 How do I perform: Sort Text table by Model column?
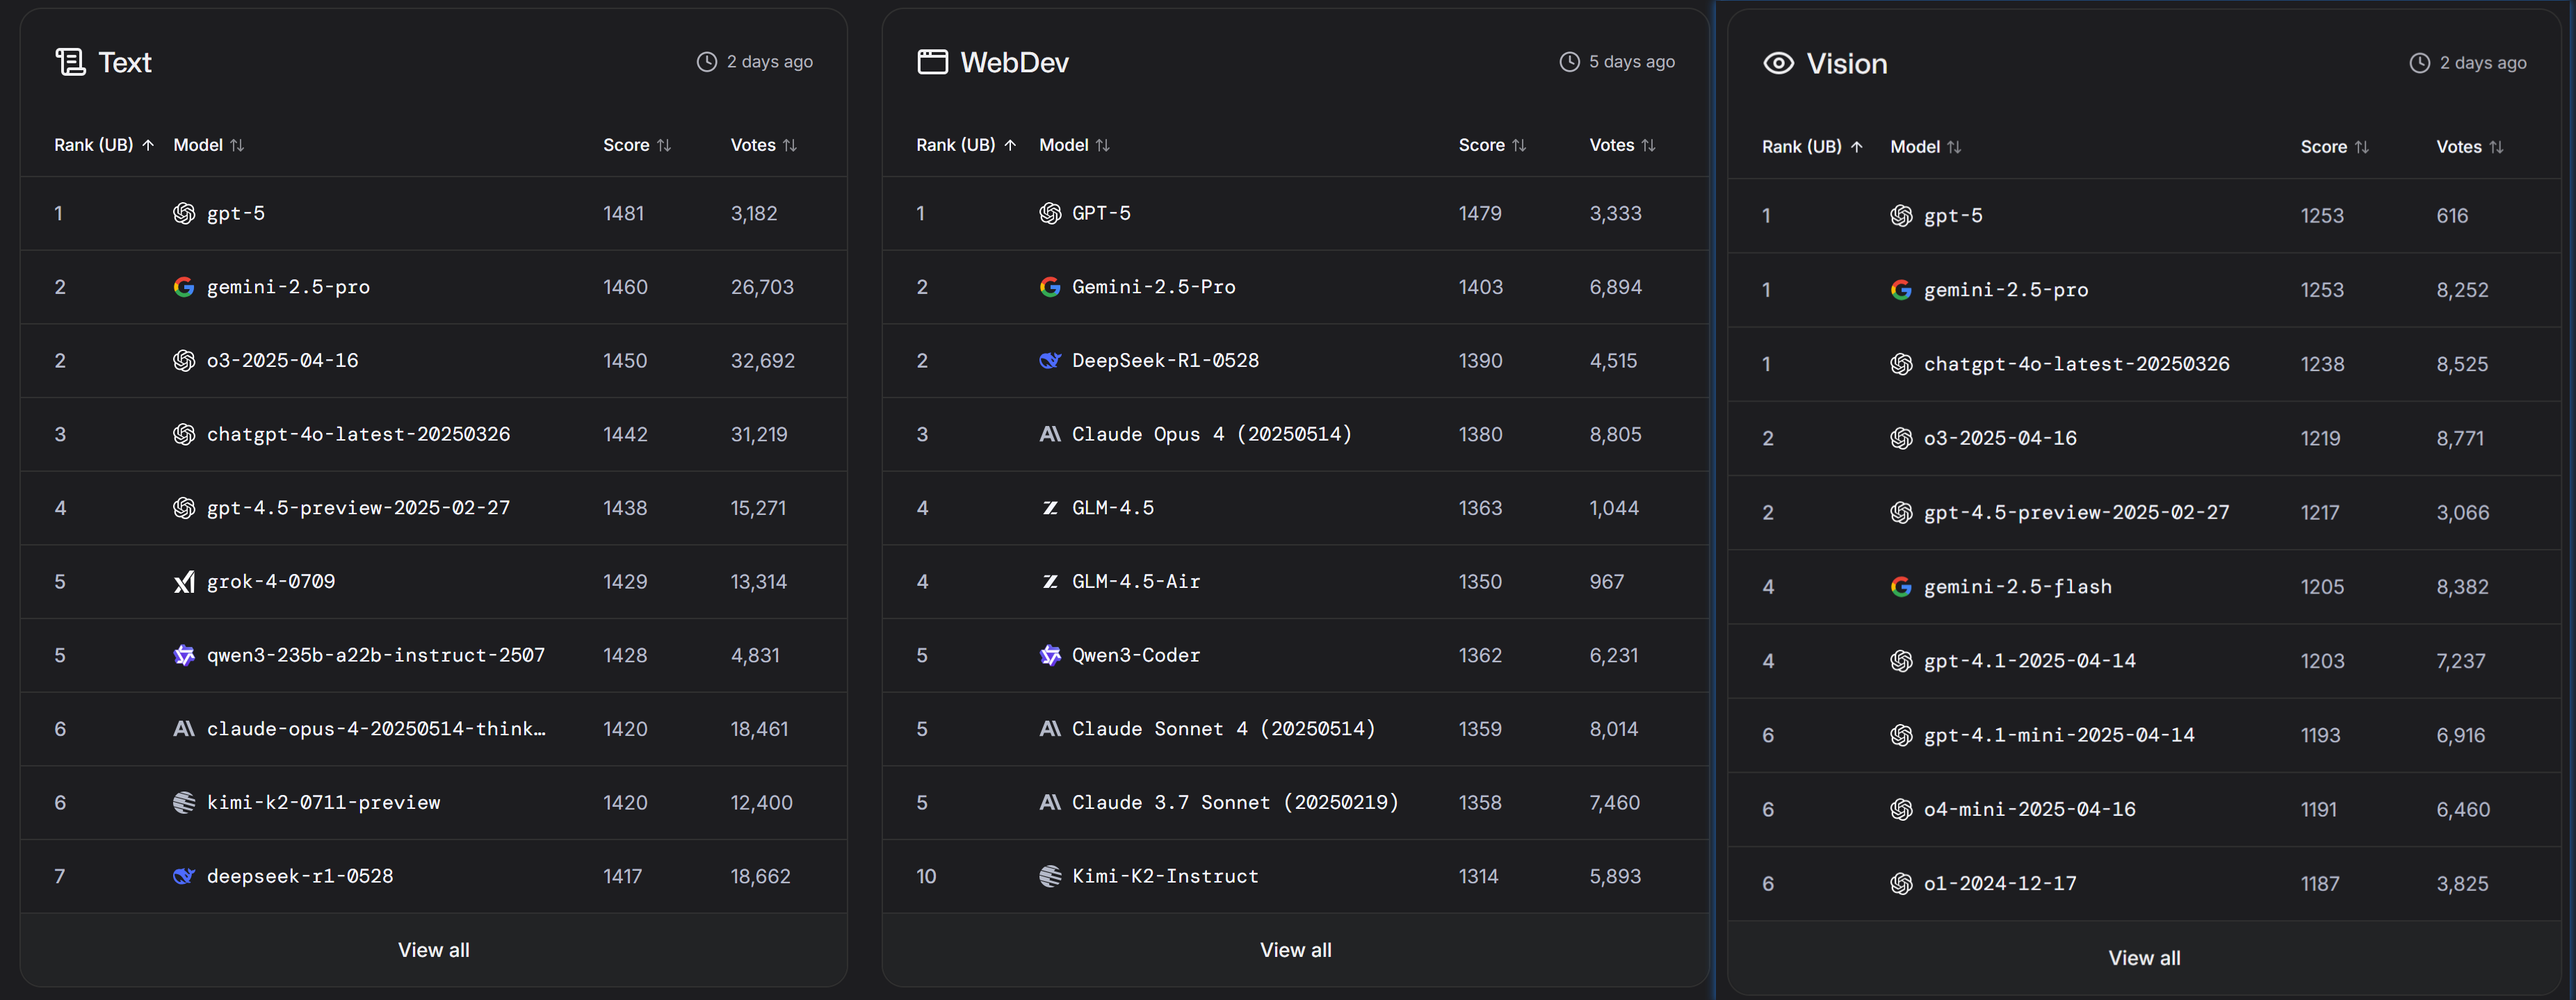[x=208, y=145]
